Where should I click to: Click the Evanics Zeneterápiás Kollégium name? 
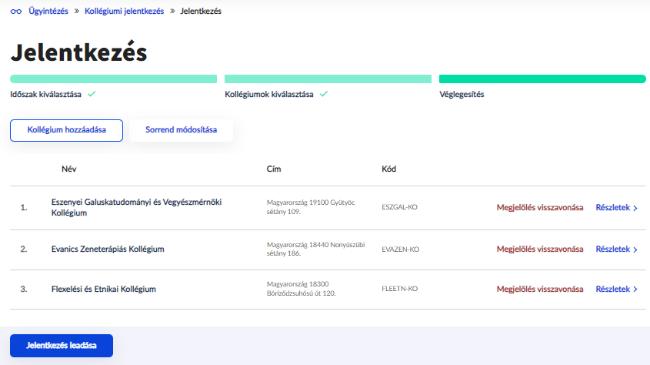pos(108,249)
